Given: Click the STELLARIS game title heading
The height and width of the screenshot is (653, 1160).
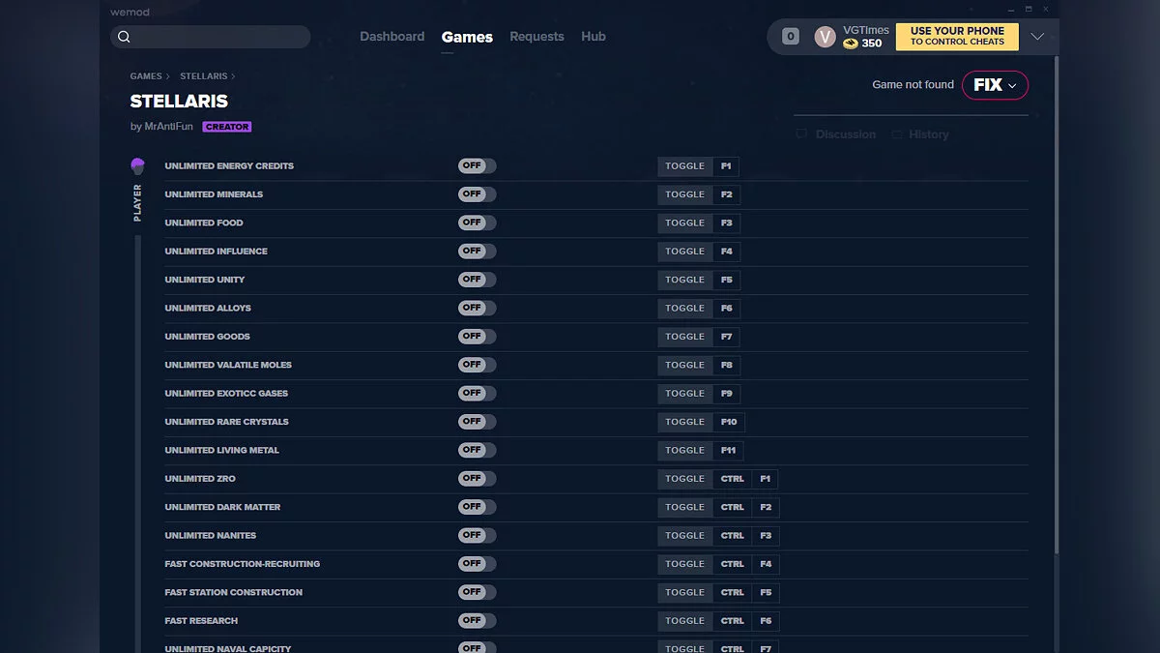Looking at the screenshot, I should pyautogui.click(x=179, y=102).
